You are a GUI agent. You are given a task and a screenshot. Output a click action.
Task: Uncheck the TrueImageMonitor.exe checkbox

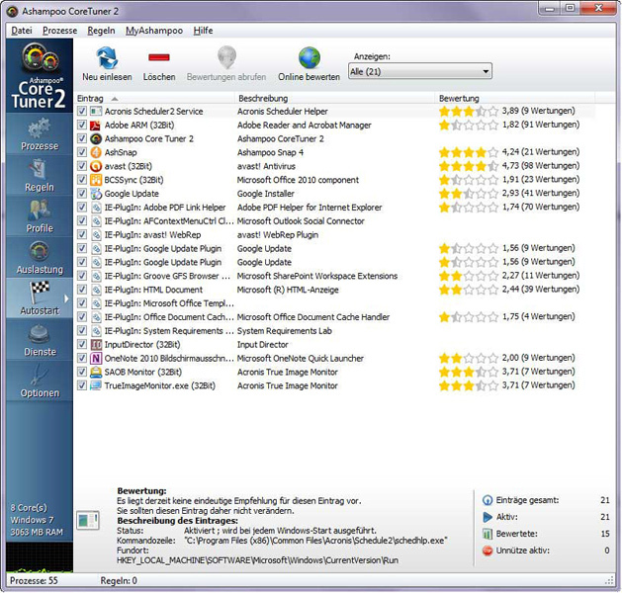pyautogui.click(x=82, y=385)
